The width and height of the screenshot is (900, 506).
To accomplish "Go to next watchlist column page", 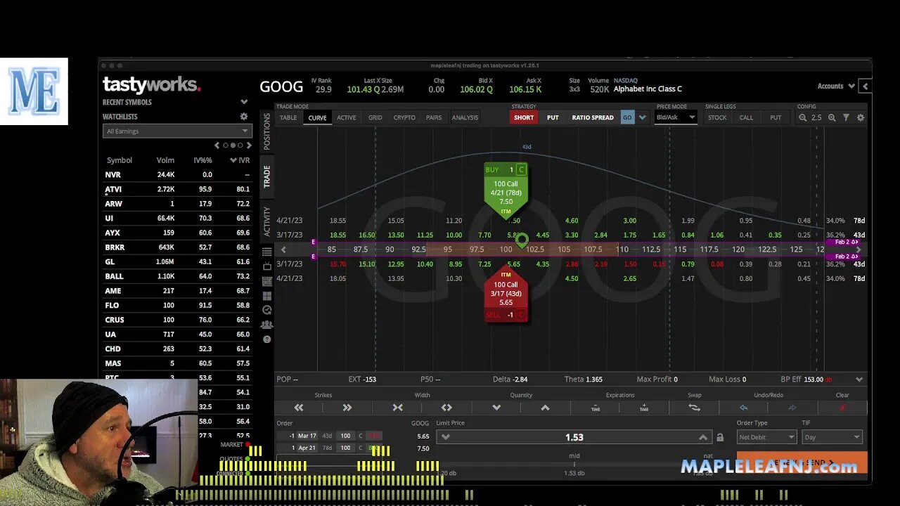I will click(x=249, y=145).
